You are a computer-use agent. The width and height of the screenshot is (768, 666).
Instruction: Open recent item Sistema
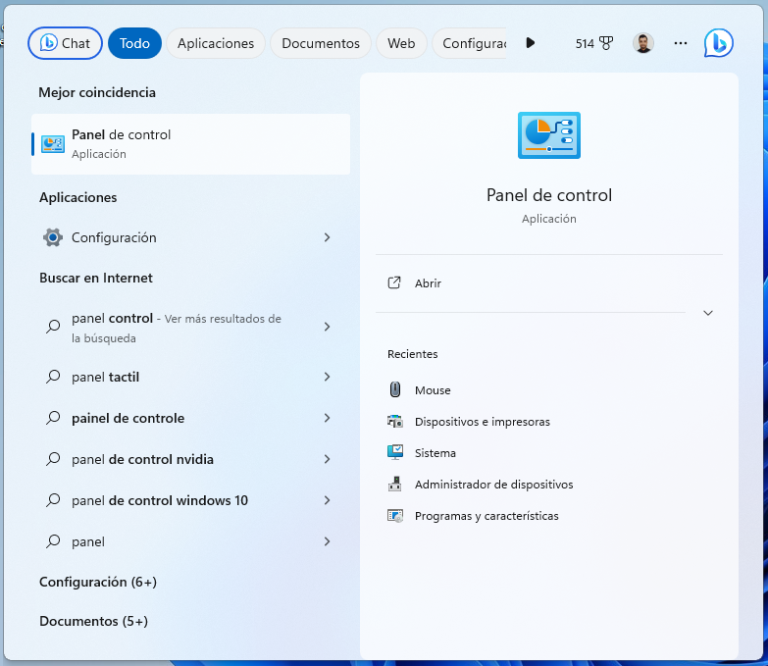pyautogui.click(x=549, y=453)
